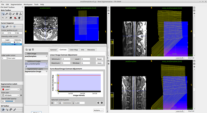Click the Maximum contrast input field
Screen dimensions: 207x113
tap(66, 63)
